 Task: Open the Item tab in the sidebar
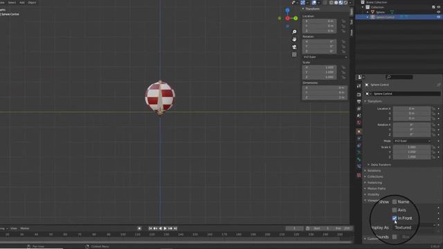[x=352, y=12]
